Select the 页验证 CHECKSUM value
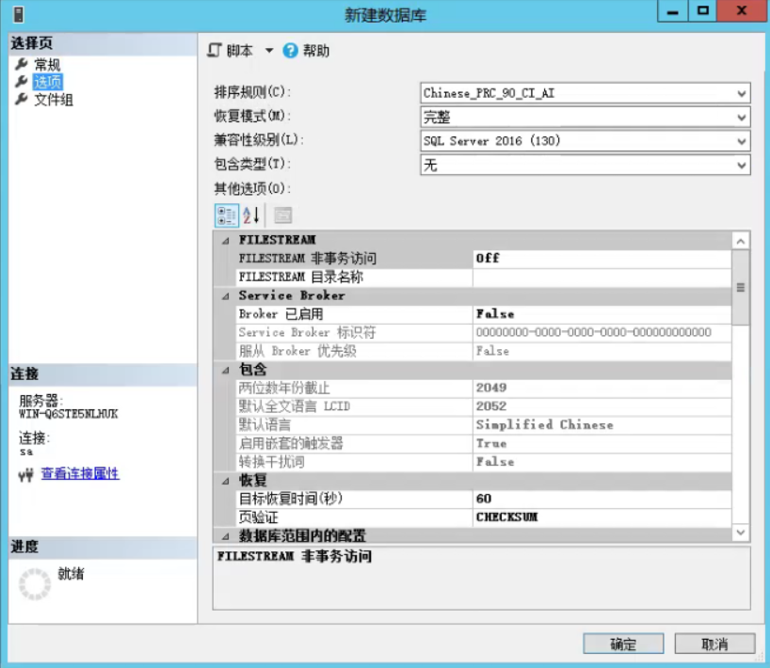The width and height of the screenshot is (770, 668). [602, 517]
